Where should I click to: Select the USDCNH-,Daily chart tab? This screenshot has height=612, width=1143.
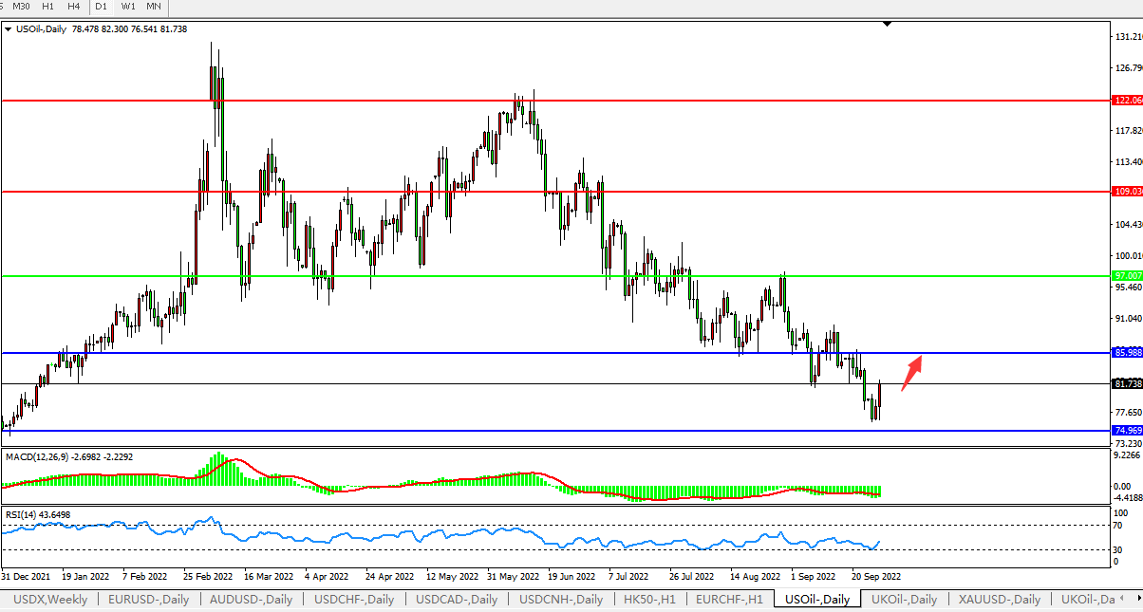559,600
